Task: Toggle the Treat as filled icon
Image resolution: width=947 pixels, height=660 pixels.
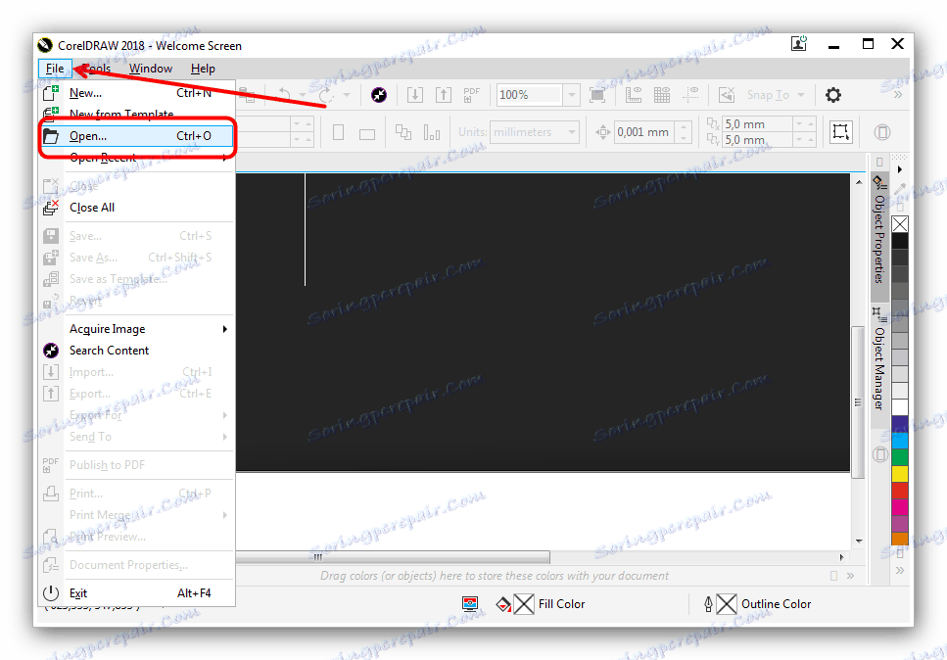Action: click(840, 132)
